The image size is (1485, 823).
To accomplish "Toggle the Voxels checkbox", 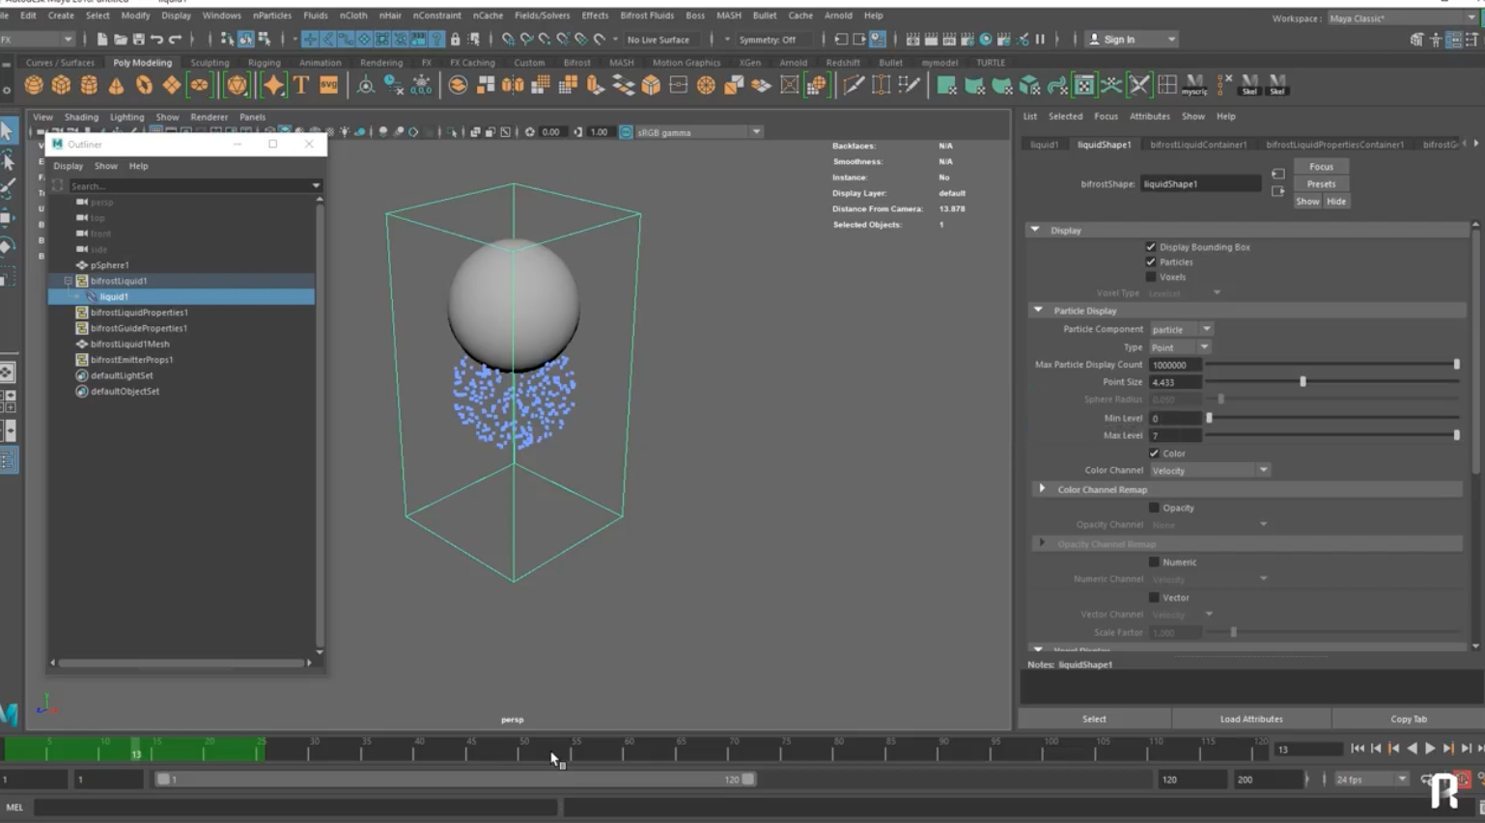I will (x=1151, y=277).
